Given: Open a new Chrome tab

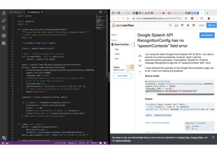Looking at the screenshot, I should [207, 13].
